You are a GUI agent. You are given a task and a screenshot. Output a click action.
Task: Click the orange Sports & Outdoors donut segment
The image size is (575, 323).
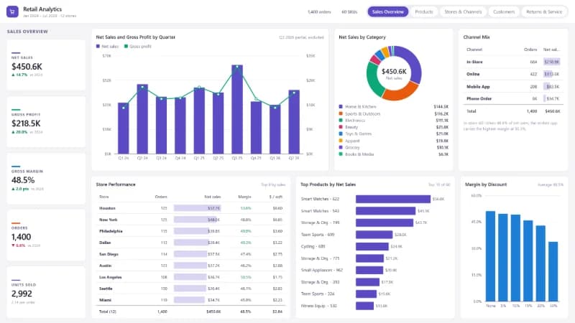click(x=400, y=92)
